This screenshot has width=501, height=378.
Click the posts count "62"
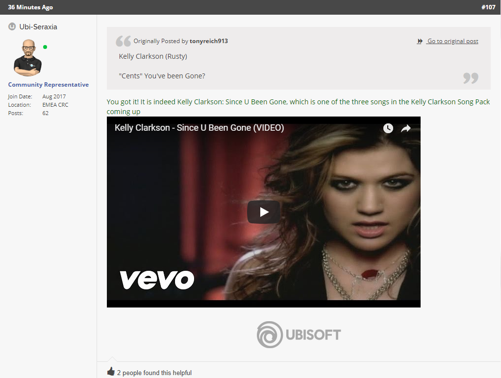[x=46, y=113]
